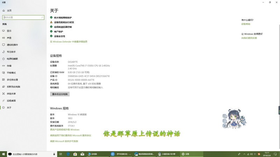Click the version value 1803
The height and width of the screenshot is (157, 280).
70,118
